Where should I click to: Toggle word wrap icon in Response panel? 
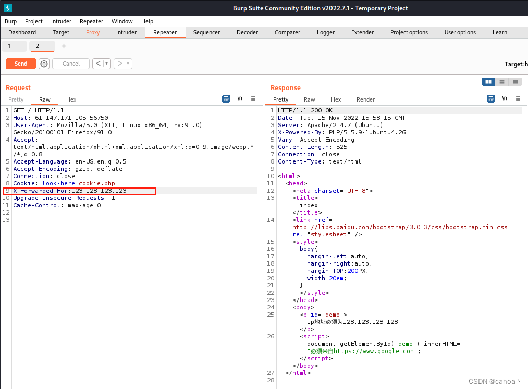point(491,98)
